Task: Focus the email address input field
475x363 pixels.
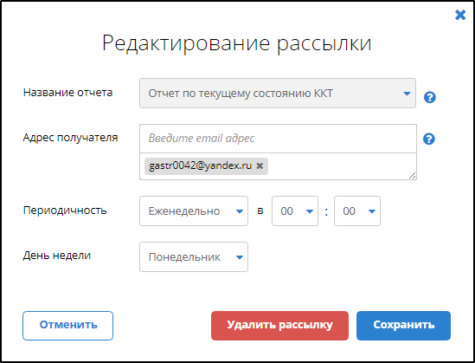Action: click(x=278, y=139)
